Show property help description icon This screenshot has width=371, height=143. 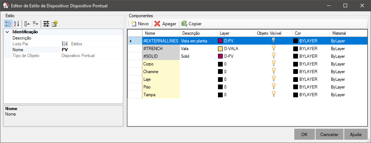[54, 24]
